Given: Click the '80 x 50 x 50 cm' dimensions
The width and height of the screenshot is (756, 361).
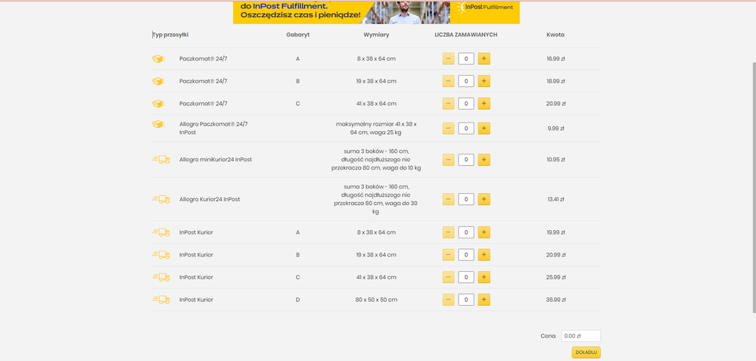Looking at the screenshot, I should (x=376, y=300).
